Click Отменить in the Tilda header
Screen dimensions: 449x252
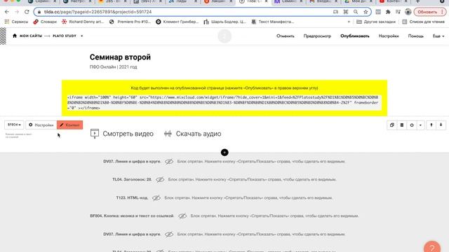[x=286, y=36]
